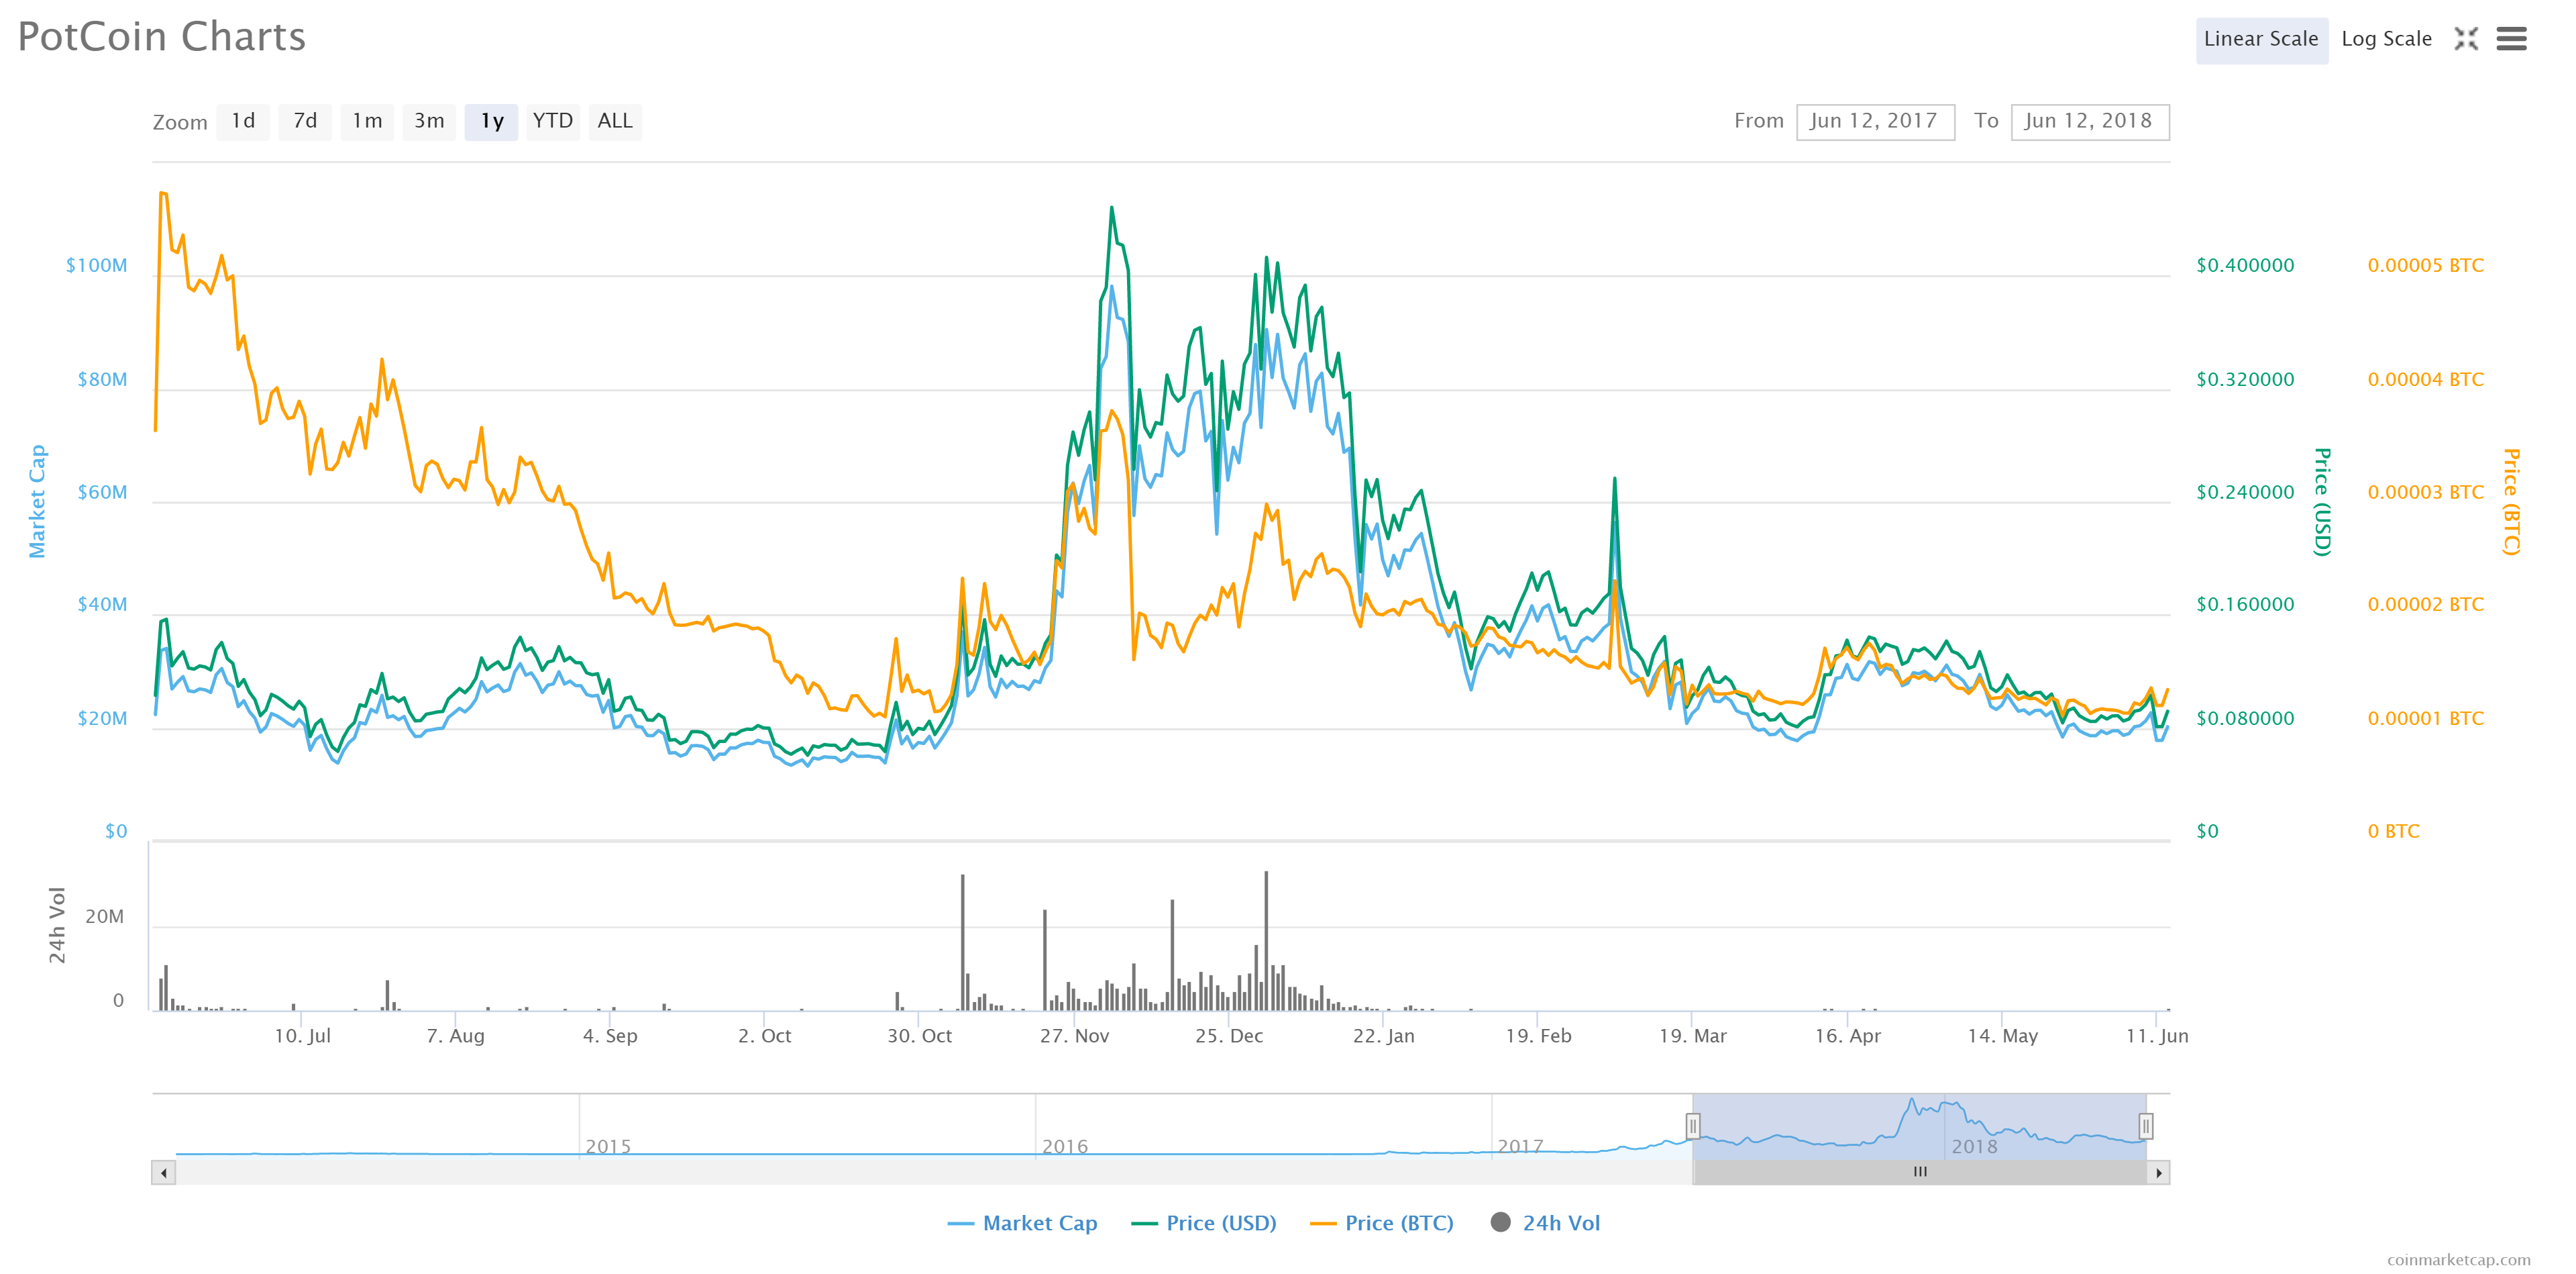Set zoom to 3m
The width and height of the screenshot is (2576, 1274).
tap(429, 121)
